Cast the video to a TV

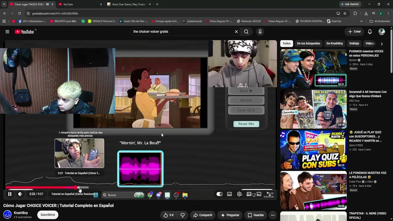point(259,194)
